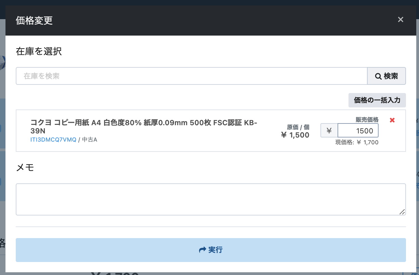Viewport: 419px width, 275px height.
Task: Remove the コクヨ コピー用紙 item with red X
Action: tap(392, 120)
